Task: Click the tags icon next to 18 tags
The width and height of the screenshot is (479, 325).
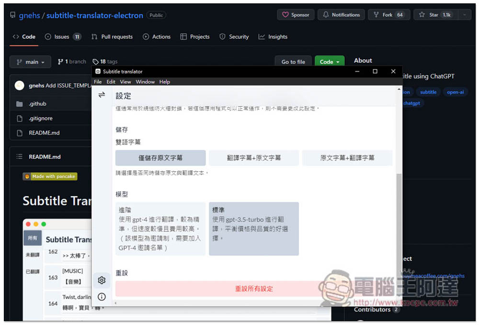Action: (95, 62)
